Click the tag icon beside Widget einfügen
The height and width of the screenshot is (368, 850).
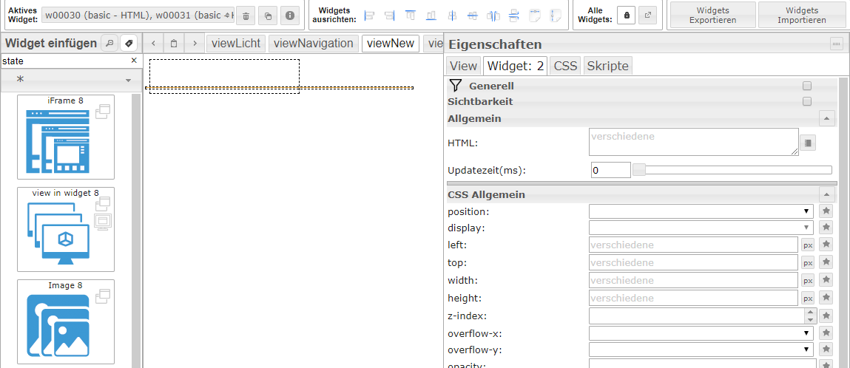129,43
